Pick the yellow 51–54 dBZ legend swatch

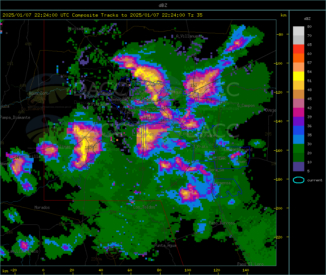click(x=298, y=76)
